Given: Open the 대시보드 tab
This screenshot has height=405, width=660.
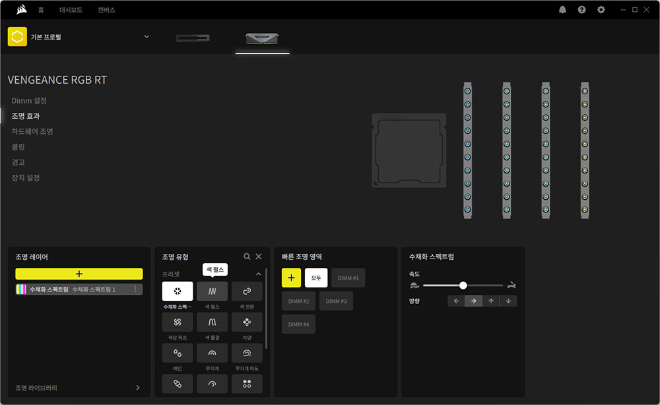Looking at the screenshot, I should (71, 10).
